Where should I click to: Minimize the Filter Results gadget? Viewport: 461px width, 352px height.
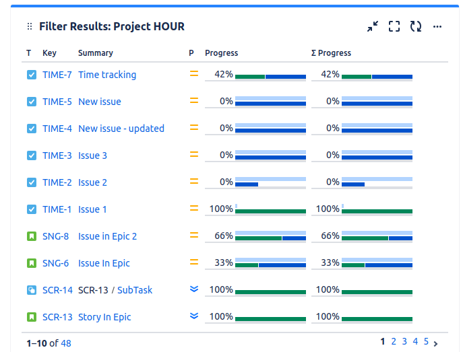coord(373,26)
